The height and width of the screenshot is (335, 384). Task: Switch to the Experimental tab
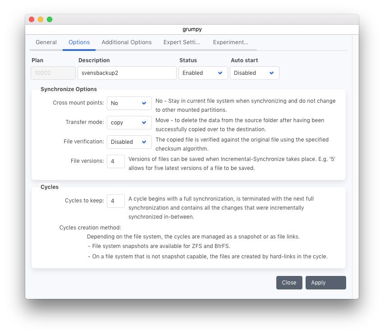[x=230, y=42]
